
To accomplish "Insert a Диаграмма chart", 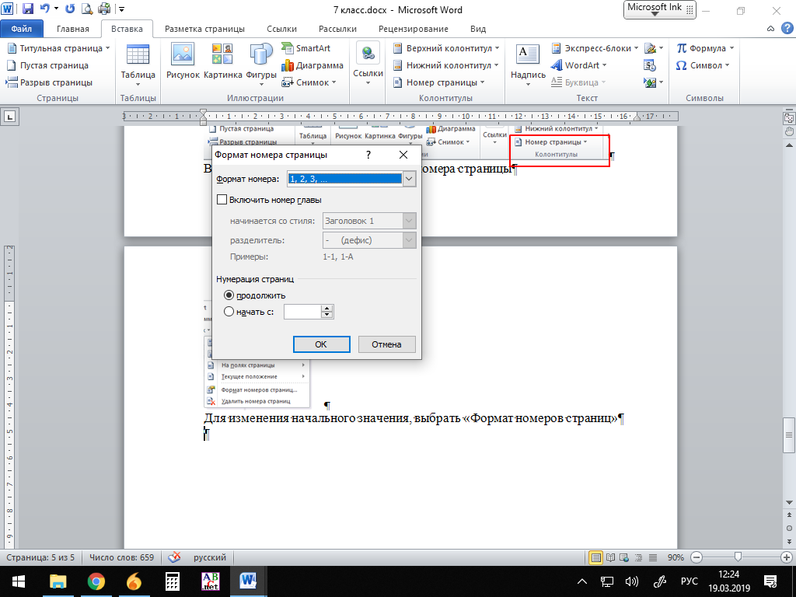I will click(312, 65).
